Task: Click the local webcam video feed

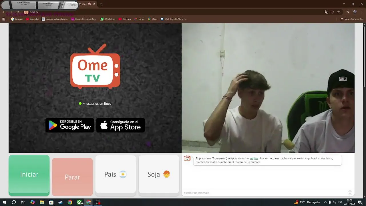Action: [268, 88]
